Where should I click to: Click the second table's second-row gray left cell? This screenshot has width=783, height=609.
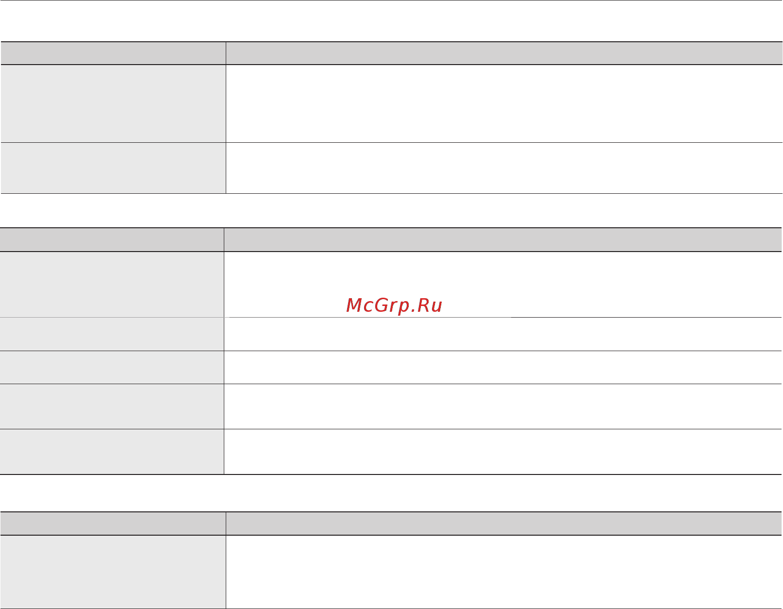(x=112, y=334)
